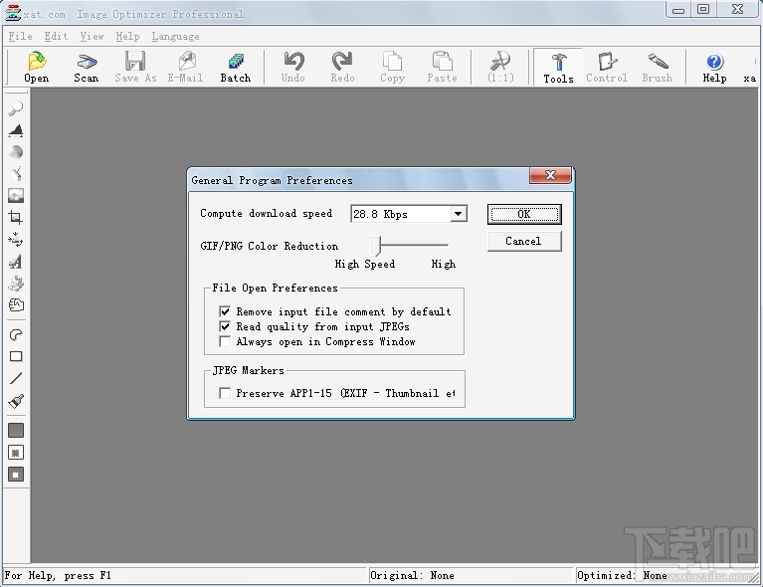The image size is (763, 587).
Task: Open the Batch processing tool
Action: pyautogui.click(x=236, y=68)
